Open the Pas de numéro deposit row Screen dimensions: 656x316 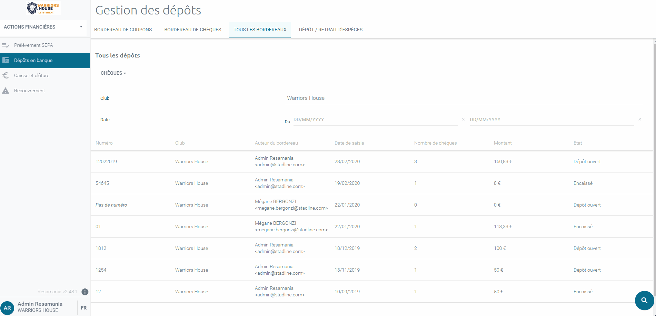click(372, 205)
